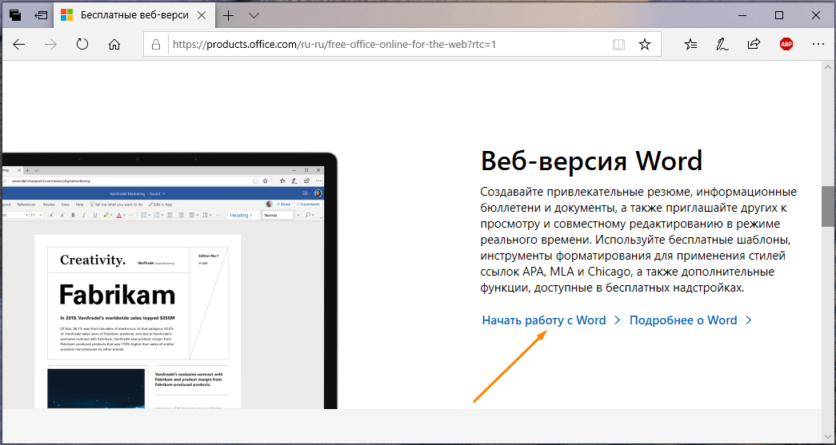The height and width of the screenshot is (445, 836).
Task: Open the Share page icon
Action: [754, 44]
